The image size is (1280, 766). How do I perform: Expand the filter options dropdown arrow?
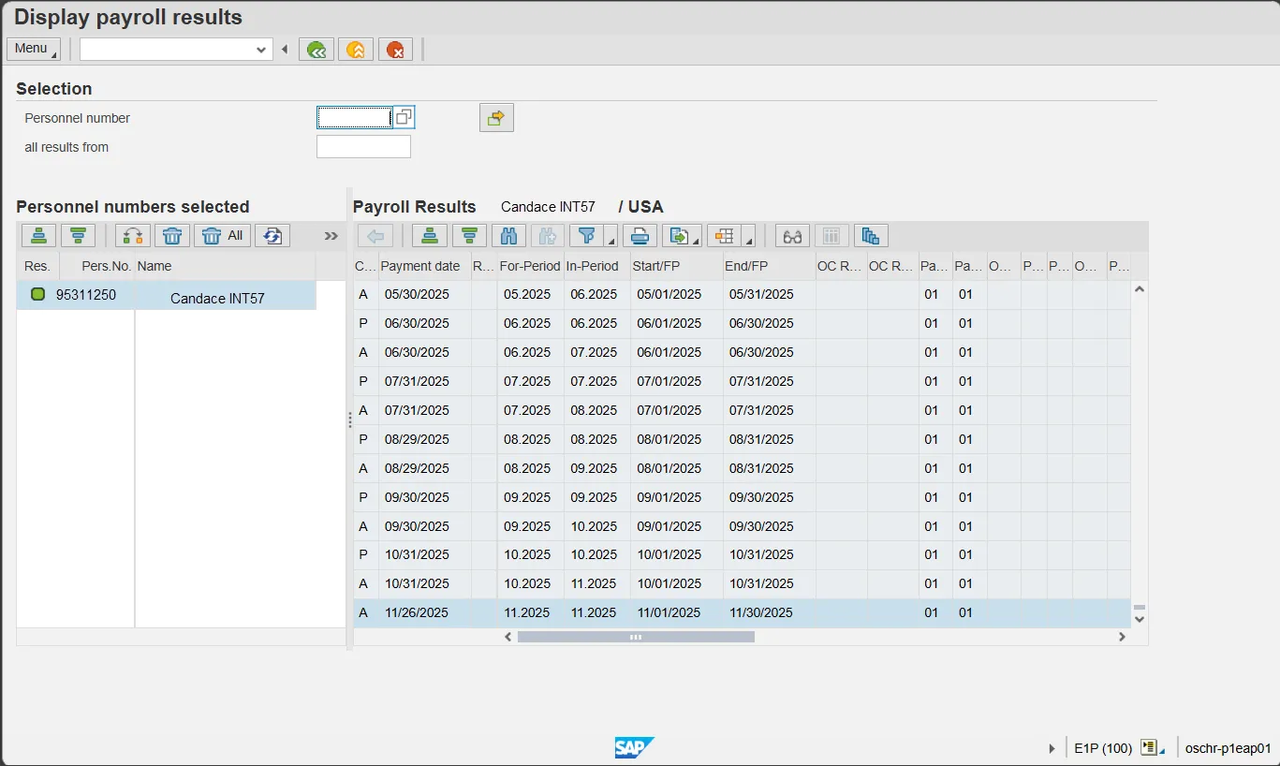coord(611,238)
